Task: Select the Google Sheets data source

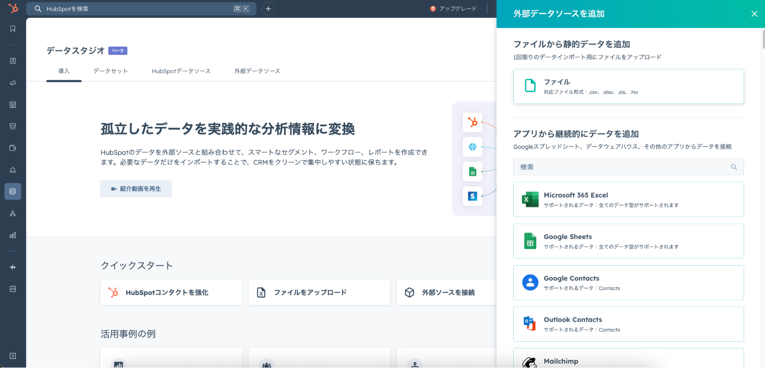Action: (x=628, y=241)
